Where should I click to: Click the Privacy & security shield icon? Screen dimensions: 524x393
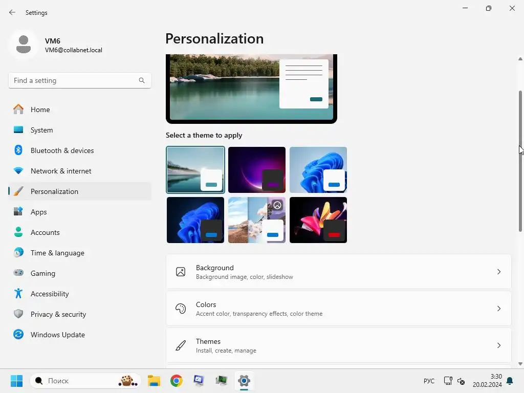coord(18,314)
